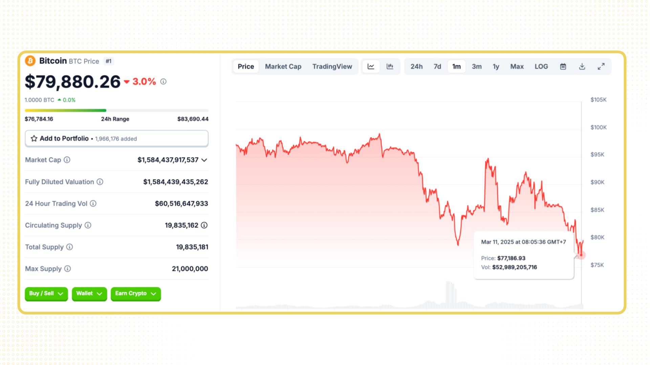Click the info icon beside Max Supply
The image size is (650, 365).
68,269
